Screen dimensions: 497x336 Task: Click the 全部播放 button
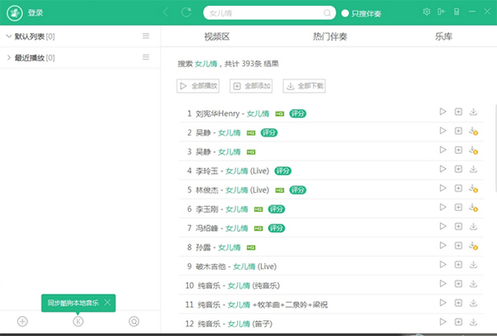[199, 85]
